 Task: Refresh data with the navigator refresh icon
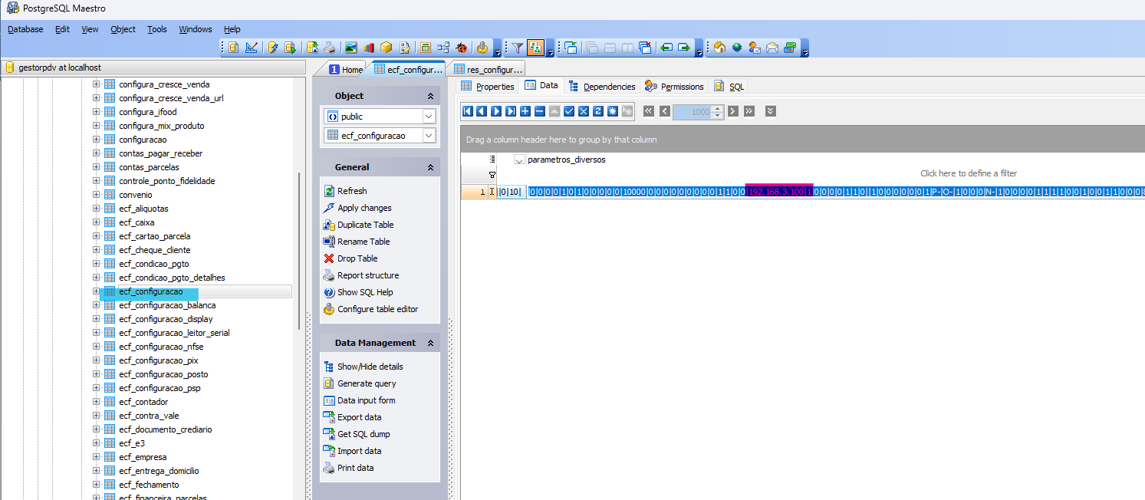point(598,111)
